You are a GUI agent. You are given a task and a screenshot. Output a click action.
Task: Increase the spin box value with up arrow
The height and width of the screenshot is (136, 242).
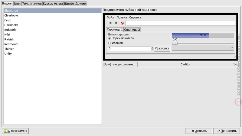point(152,48)
